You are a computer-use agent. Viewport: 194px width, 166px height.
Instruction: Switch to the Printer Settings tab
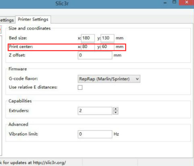pos(33,19)
